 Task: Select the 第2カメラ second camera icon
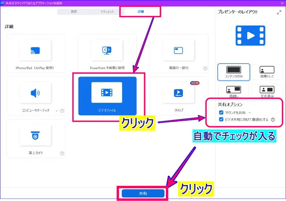[35, 136]
